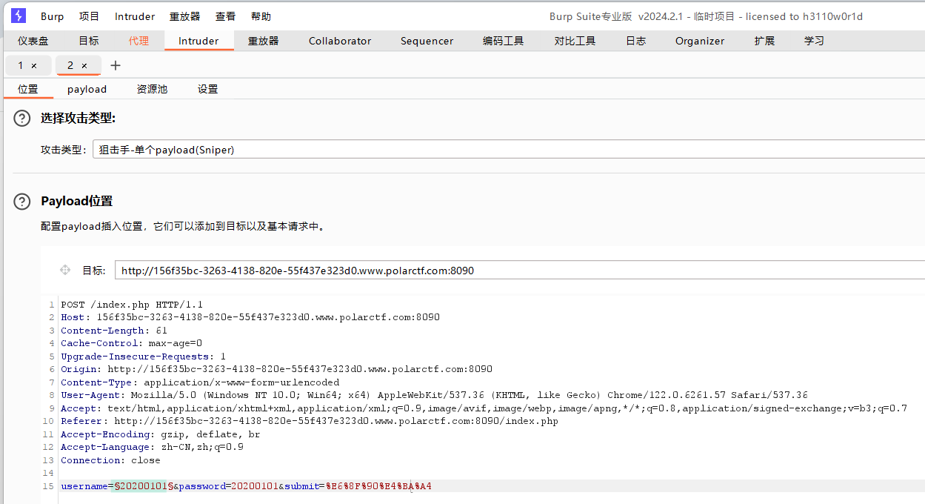Image resolution: width=925 pixels, height=504 pixels.
Task: Open the 重放器 menu in menu bar
Action: (184, 16)
